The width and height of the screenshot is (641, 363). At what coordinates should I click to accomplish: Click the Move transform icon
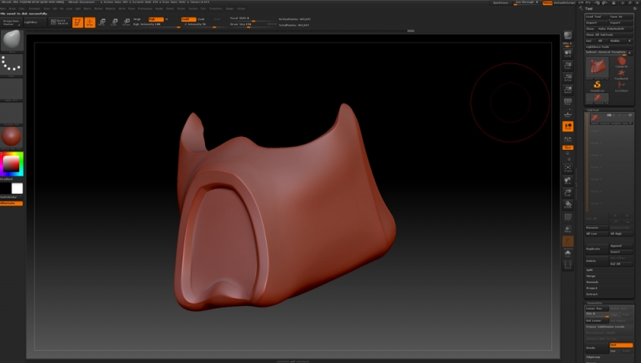102,22
